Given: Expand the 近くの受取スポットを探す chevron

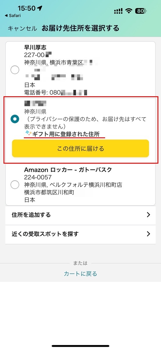Looking at the screenshot, I should click(x=148, y=234).
